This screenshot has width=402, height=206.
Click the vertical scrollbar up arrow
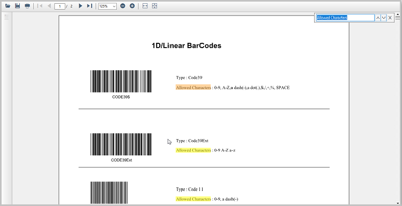398,15
